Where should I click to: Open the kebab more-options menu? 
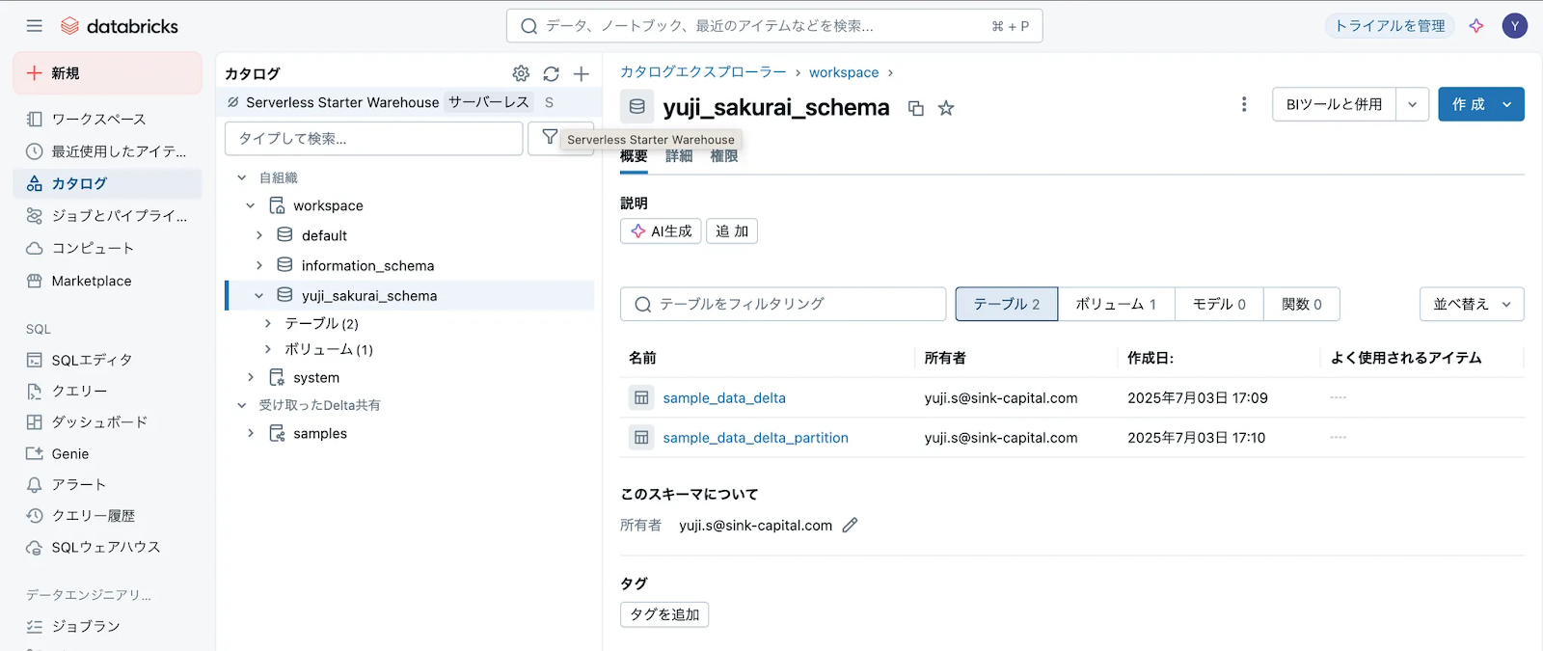pyautogui.click(x=1244, y=104)
